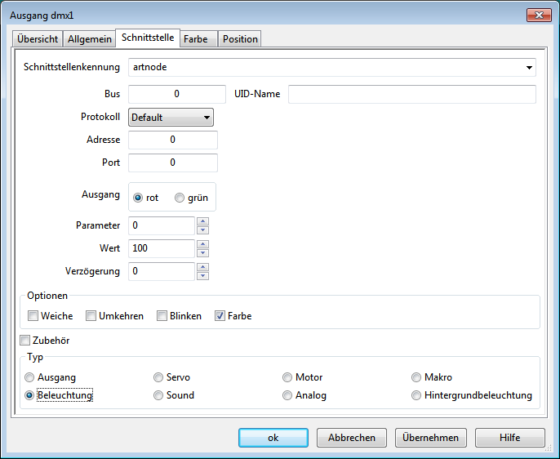Click the UID-Name text field

[411, 94]
